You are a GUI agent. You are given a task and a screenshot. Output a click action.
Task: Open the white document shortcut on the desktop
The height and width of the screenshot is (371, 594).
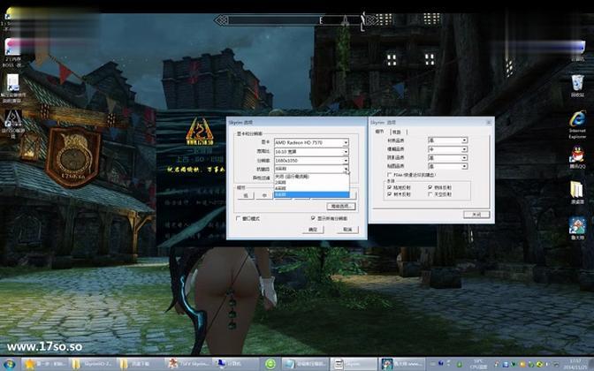13,88
